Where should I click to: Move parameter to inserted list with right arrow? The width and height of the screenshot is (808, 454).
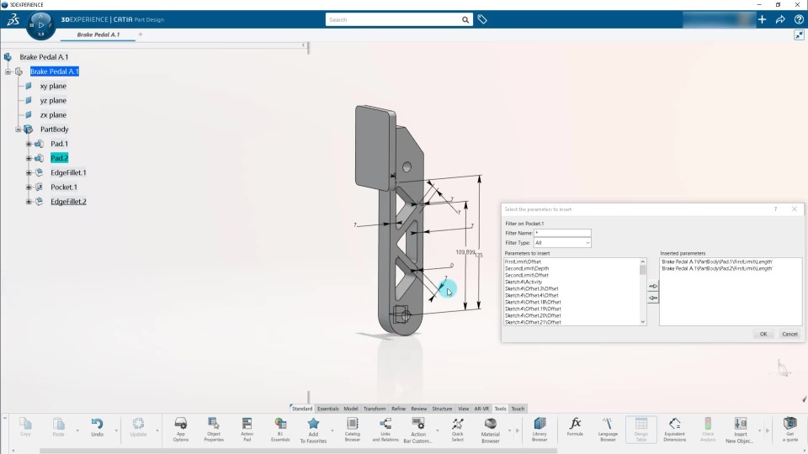(653, 286)
